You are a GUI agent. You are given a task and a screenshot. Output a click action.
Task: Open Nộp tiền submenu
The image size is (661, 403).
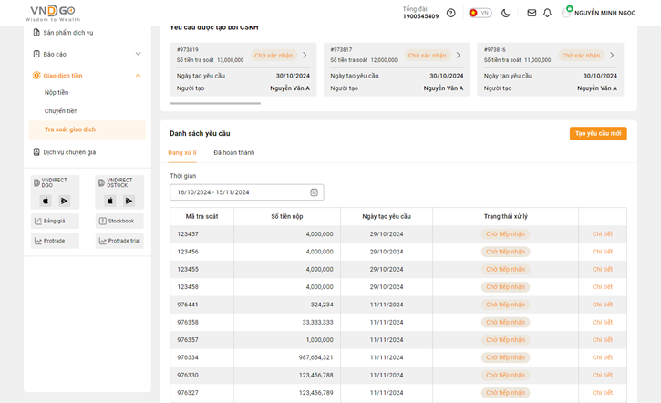(57, 92)
